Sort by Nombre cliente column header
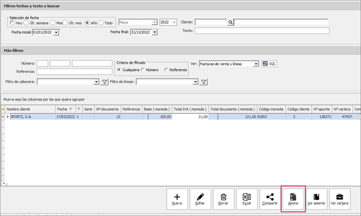Screen dimensions: 361x216 pos(30,109)
